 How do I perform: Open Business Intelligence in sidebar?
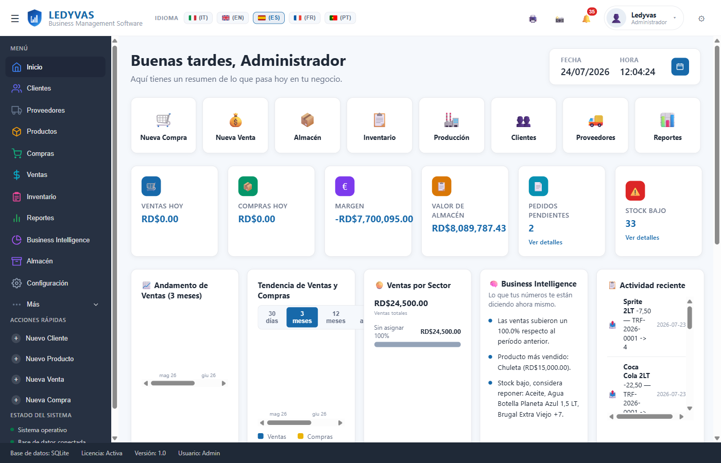point(56,240)
